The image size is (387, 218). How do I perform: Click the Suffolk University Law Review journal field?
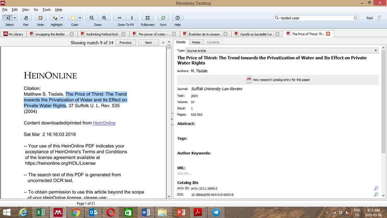coord(217,89)
